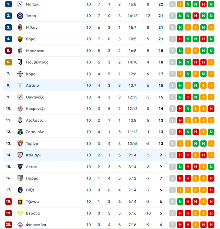Image resolution: width=220 pixels, height=229 pixels.
Task: Click the last green N badge in Lecce row
Action: 211,167
